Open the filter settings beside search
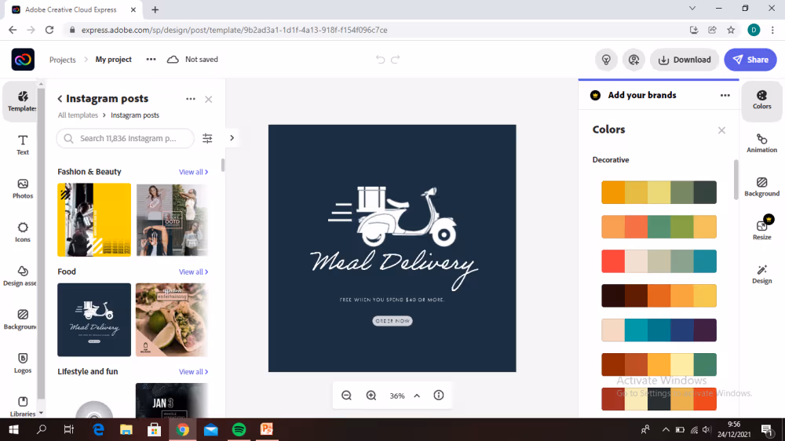The height and width of the screenshot is (441, 785). 207,138
